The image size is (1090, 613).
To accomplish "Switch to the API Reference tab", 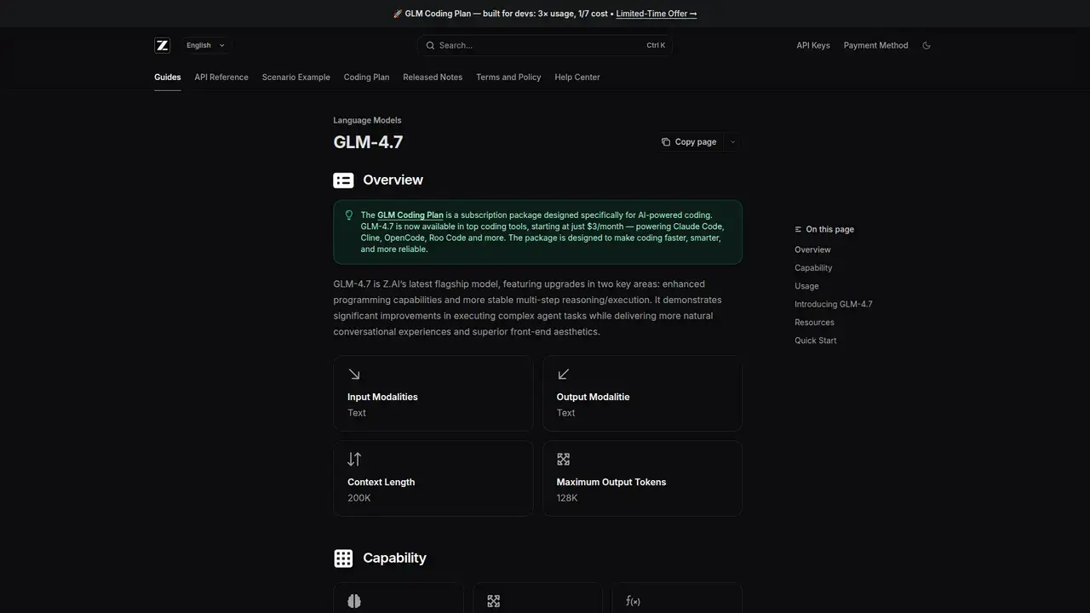I will coord(221,77).
